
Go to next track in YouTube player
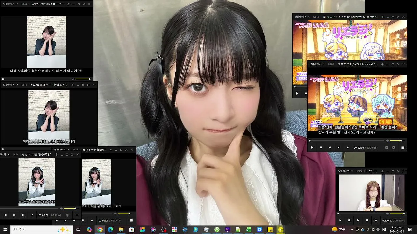tap(367, 220)
